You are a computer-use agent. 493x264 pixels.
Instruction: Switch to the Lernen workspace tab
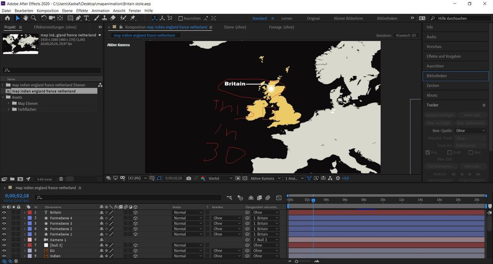pyautogui.click(x=287, y=19)
